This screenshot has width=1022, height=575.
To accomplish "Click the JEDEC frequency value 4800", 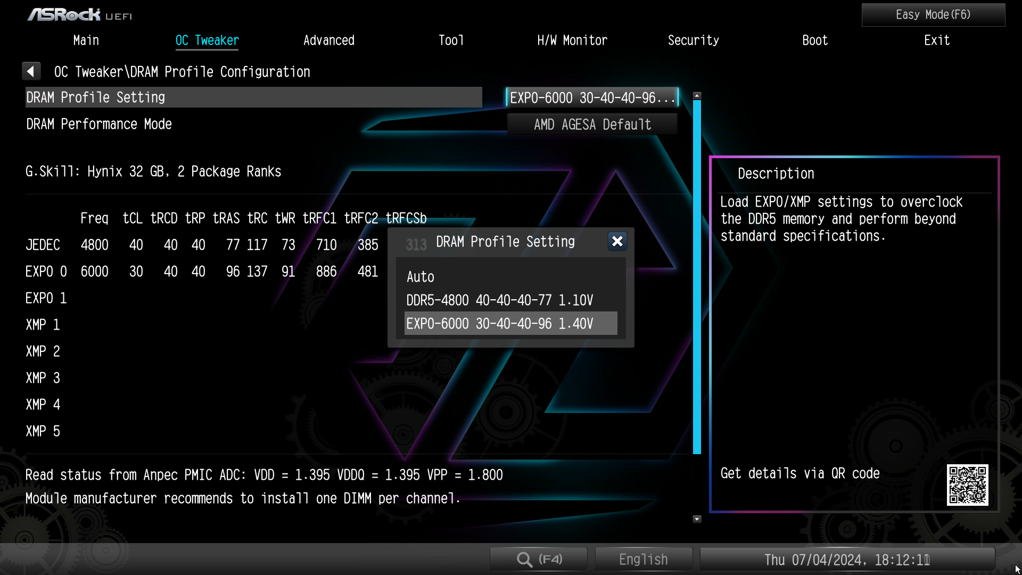I will (94, 245).
